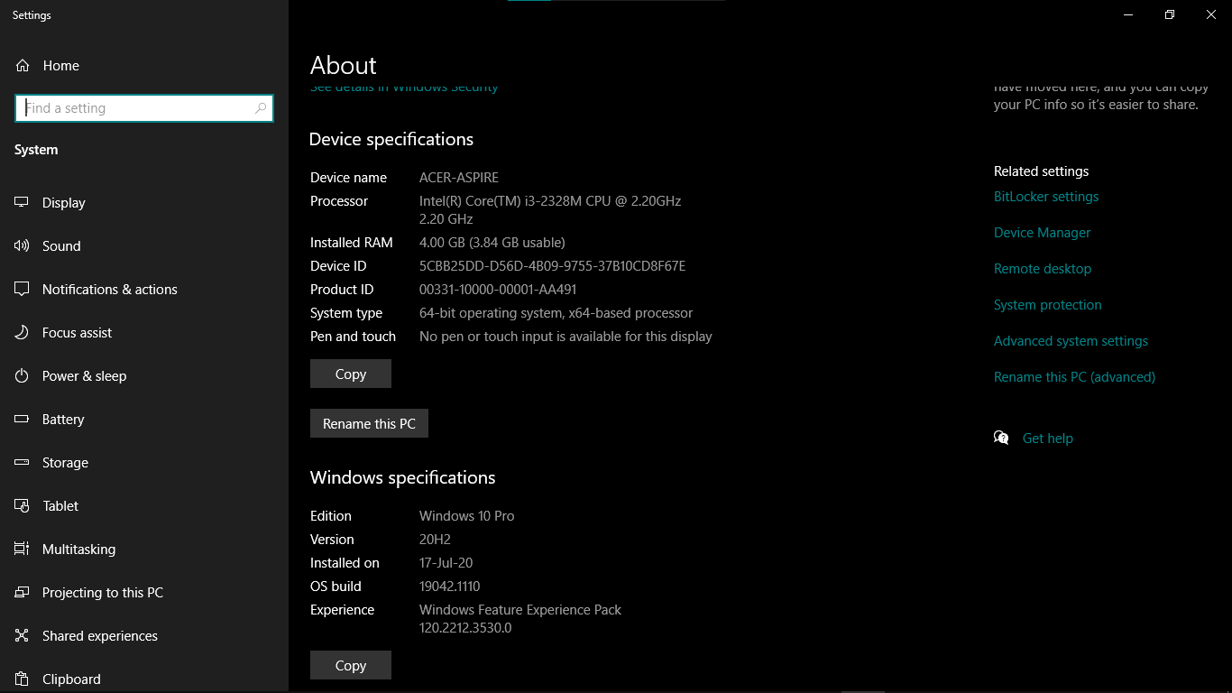
Task: Select Storage in the sidebar
Action: click(144, 462)
